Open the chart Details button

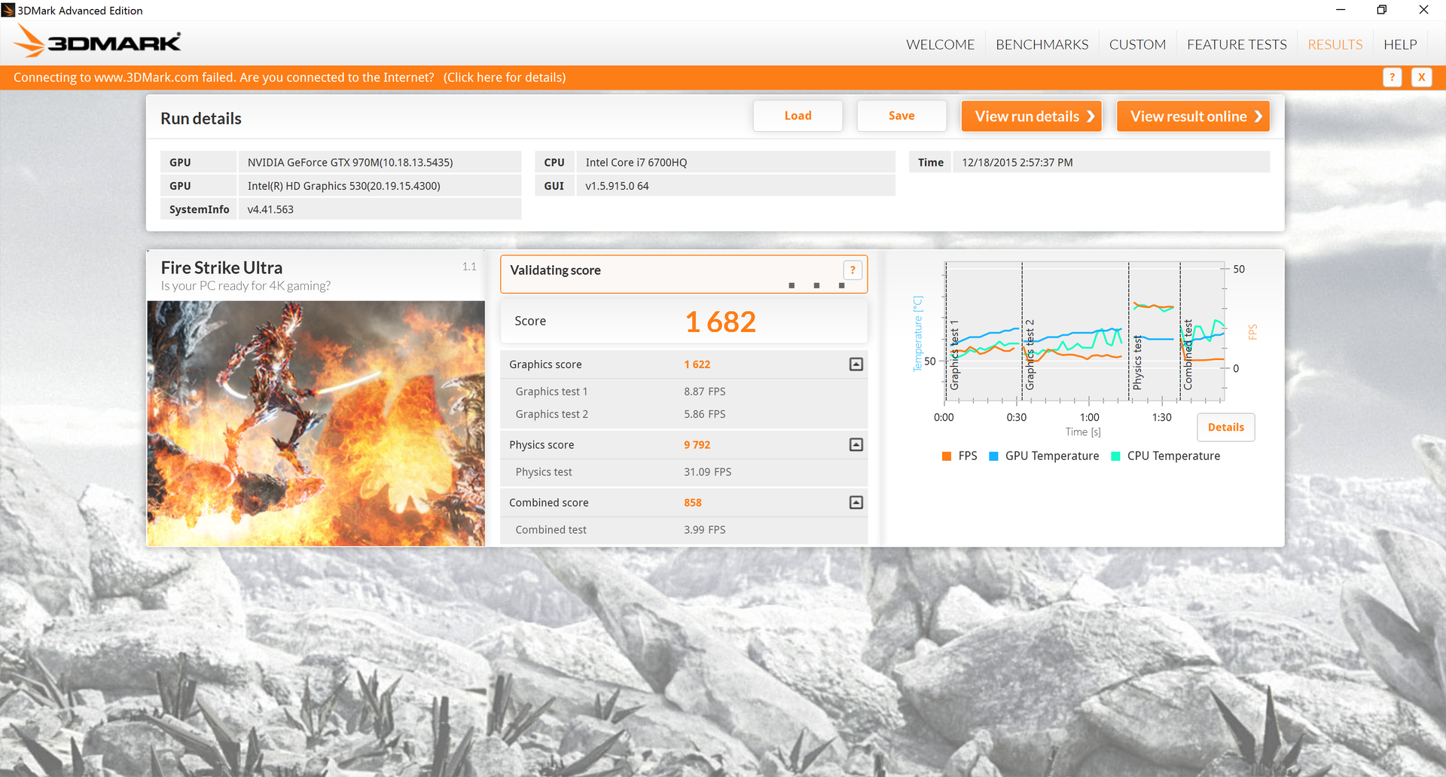[1226, 427]
